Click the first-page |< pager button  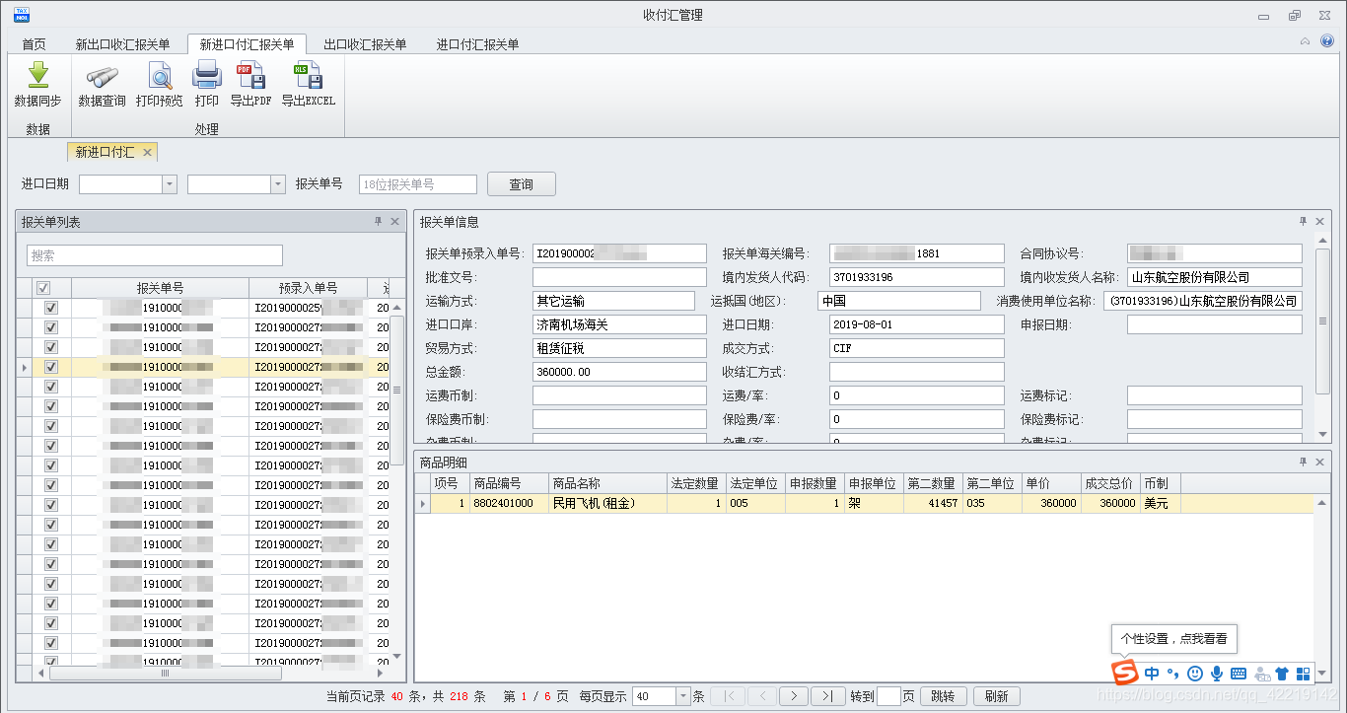click(728, 696)
